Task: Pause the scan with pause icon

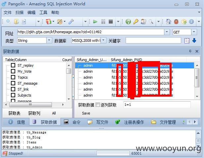Action: click(x=103, y=22)
